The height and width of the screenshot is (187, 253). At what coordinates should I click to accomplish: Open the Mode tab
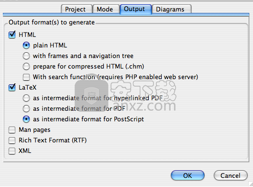pos(106,9)
